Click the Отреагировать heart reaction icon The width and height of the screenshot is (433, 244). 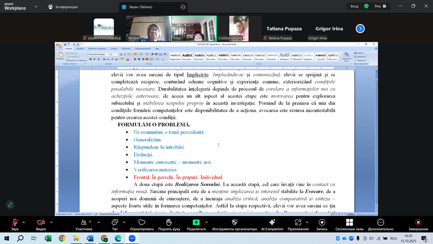tap(142, 223)
